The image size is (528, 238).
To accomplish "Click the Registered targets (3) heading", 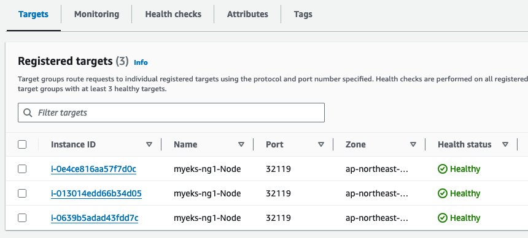I will coord(74,61).
